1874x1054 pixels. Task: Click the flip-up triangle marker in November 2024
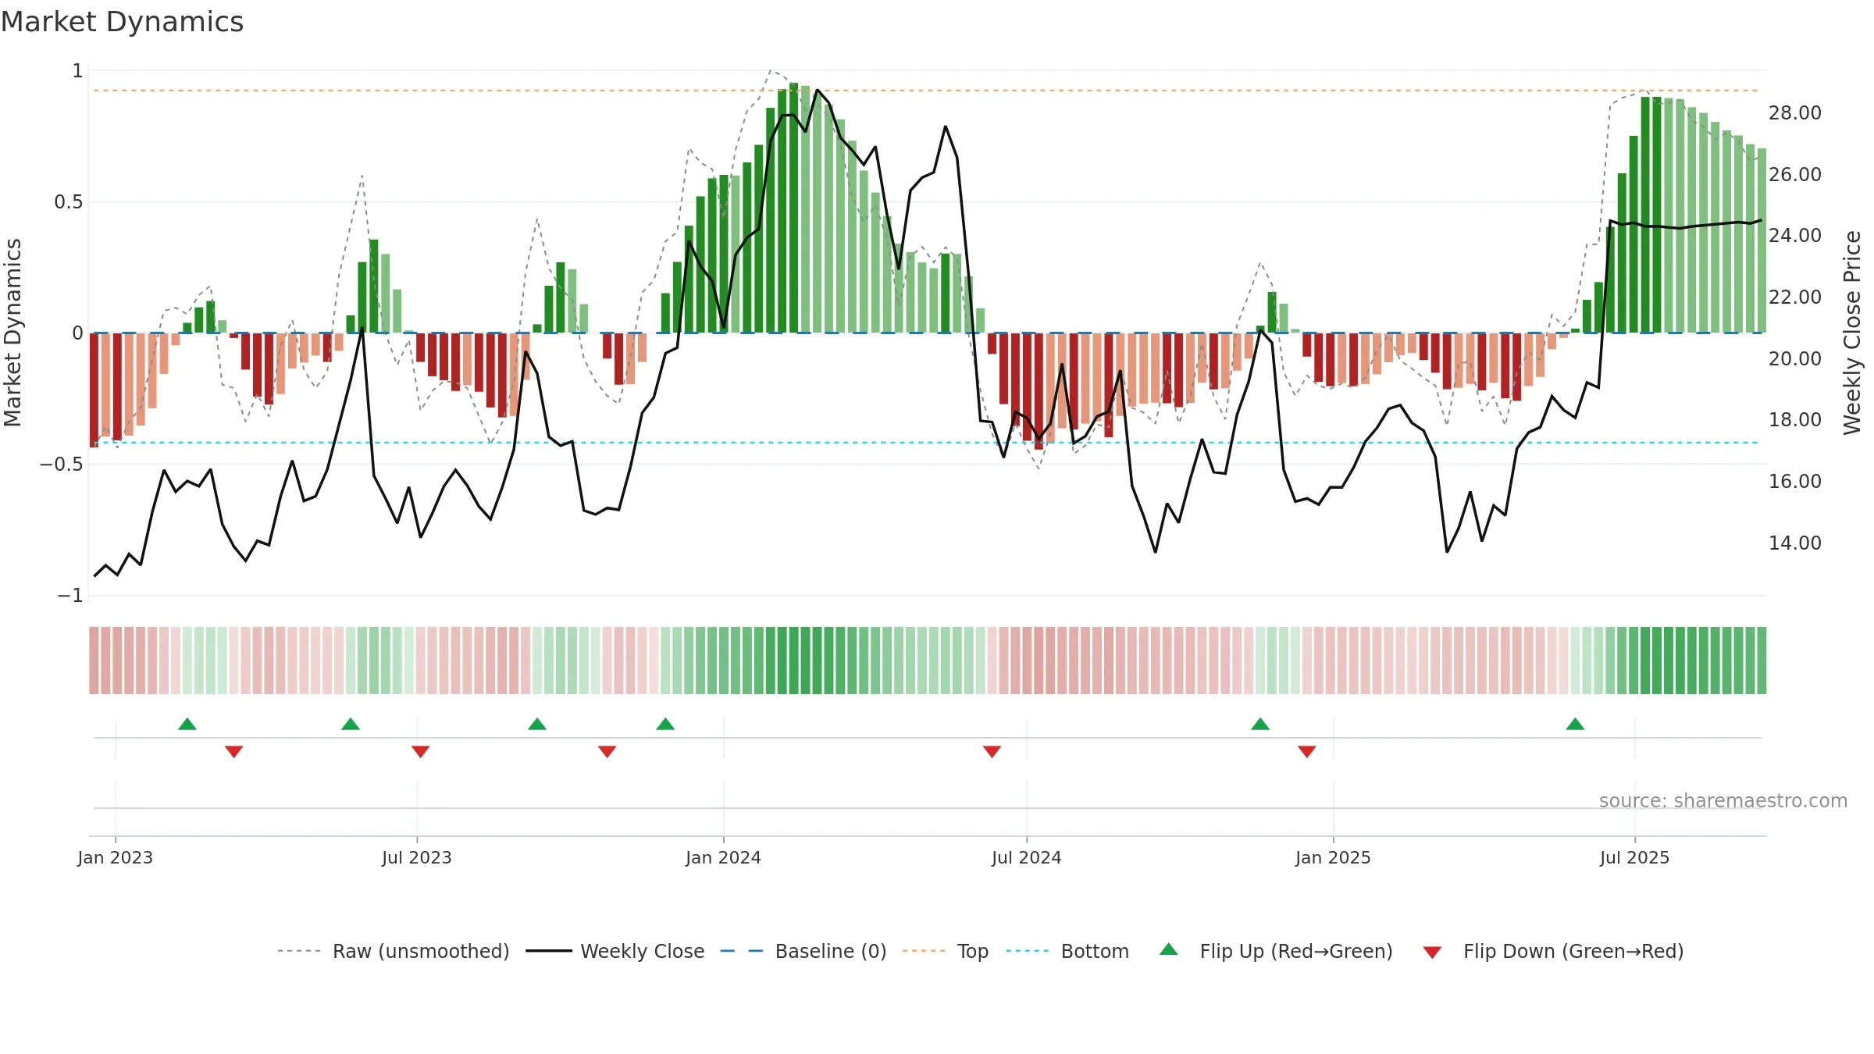pyautogui.click(x=1260, y=724)
